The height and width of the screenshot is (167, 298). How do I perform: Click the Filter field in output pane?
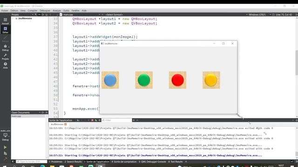[116, 120]
